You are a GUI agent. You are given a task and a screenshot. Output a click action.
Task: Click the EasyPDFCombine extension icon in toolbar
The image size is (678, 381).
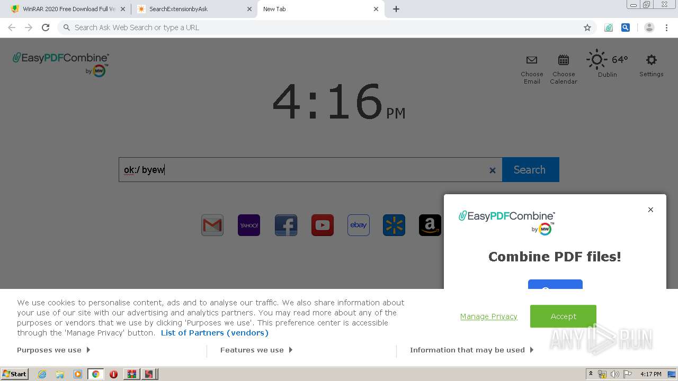click(609, 28)
